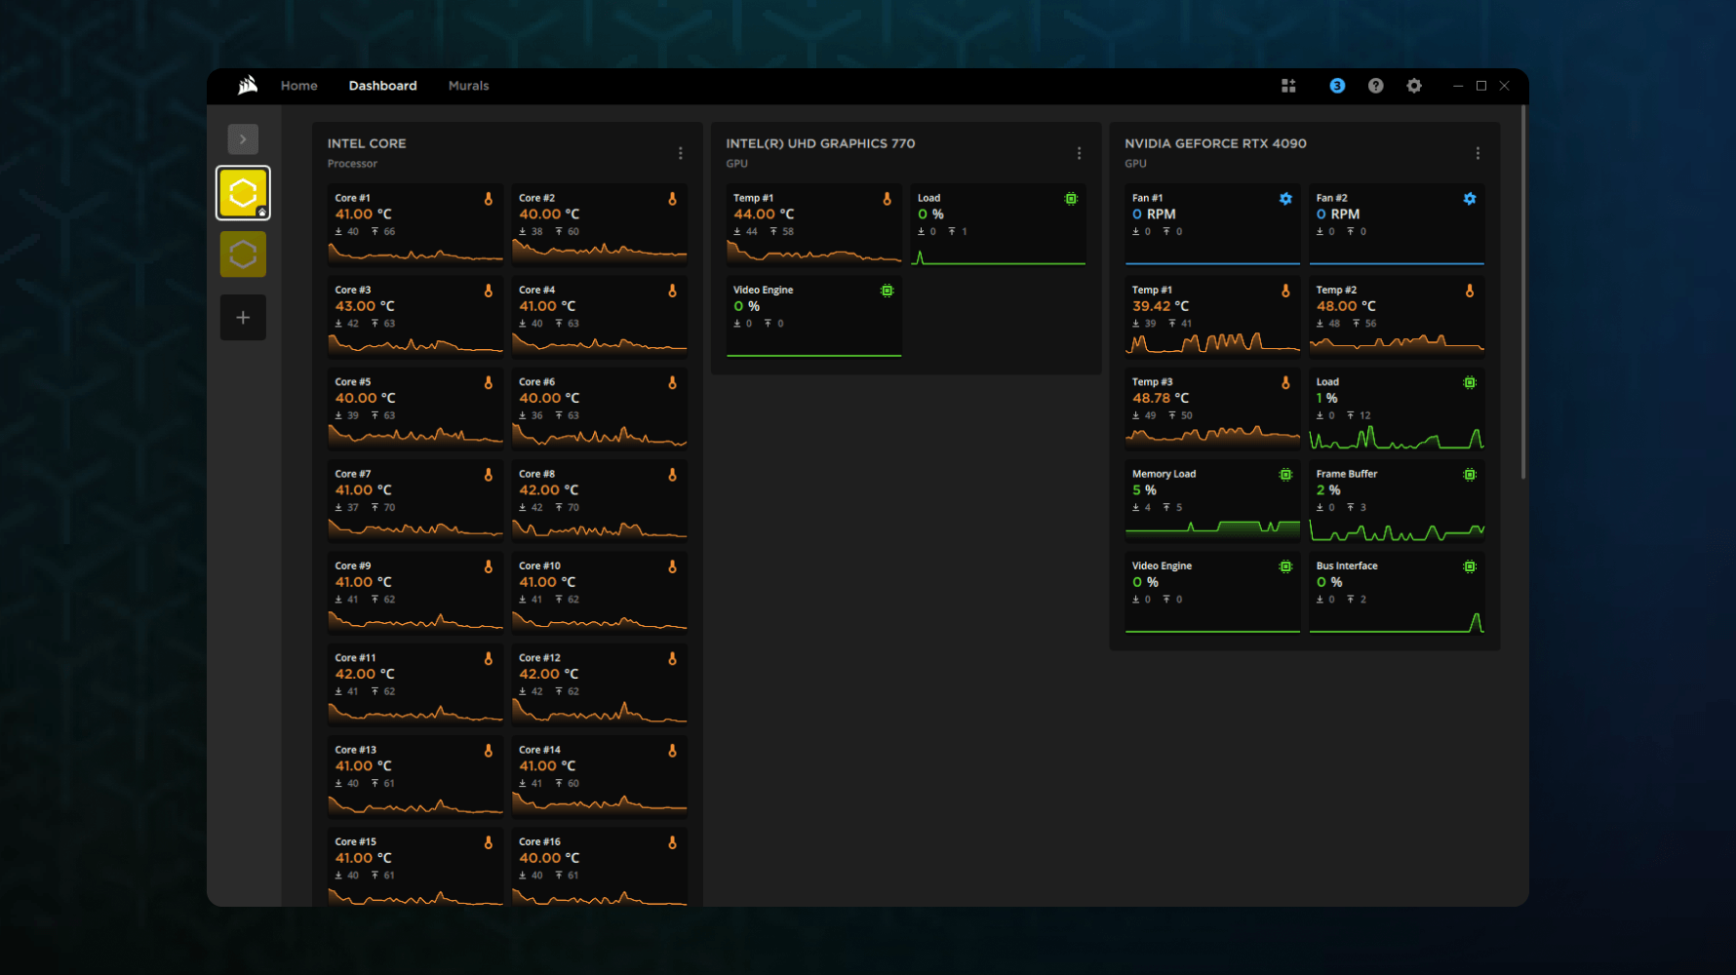The height and width of the screenshot is (975, 1736).
Task: Click the INTEL CORE panel title
Action: pyautogui.click(x=367, y=143)
